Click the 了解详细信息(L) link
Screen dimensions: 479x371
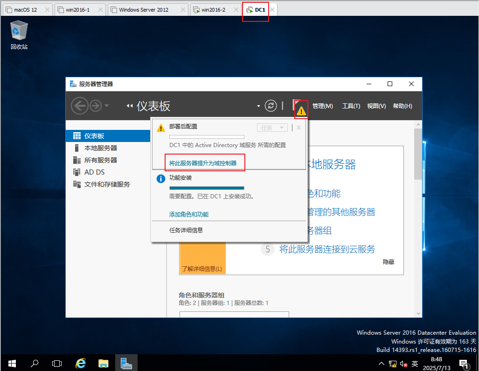coord(202,269)
